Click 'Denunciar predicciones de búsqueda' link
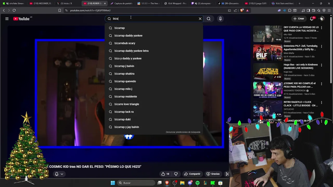The image size is (333, 187). pyautogui.click(x=183, y=132)
